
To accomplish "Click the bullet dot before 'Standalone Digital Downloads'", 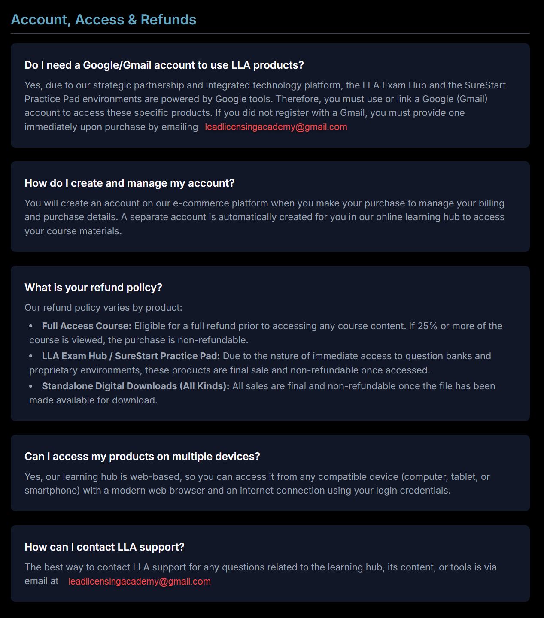I will 31,386.
